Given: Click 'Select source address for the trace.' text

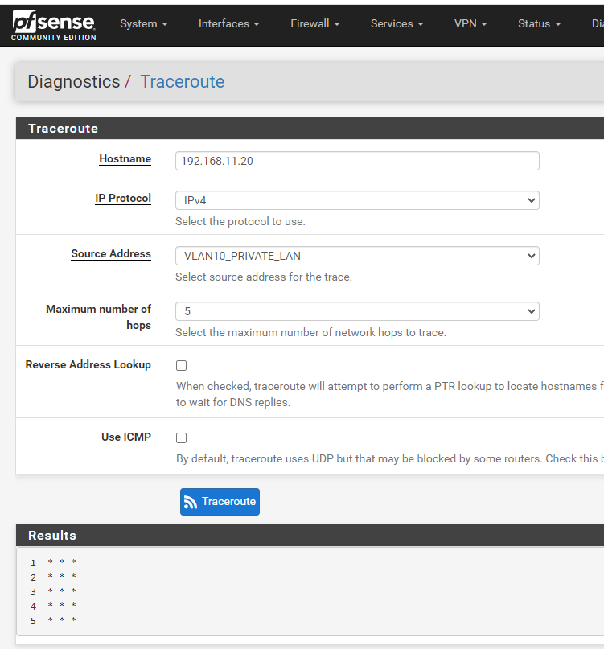Looking at the screenshot, I should click(264, 277).
